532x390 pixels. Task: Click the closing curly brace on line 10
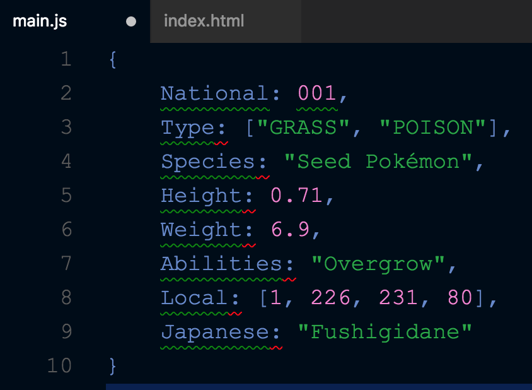point(113,366)
